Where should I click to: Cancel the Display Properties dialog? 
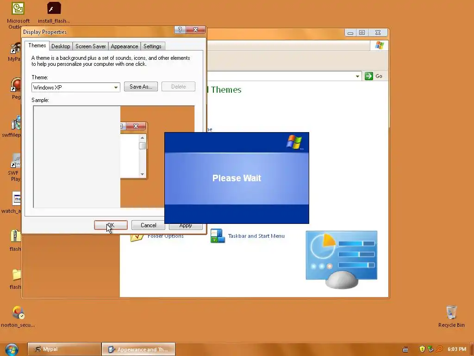coord(148,225)
